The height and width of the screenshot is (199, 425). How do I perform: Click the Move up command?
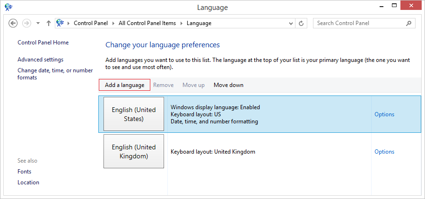pos(193,85)
